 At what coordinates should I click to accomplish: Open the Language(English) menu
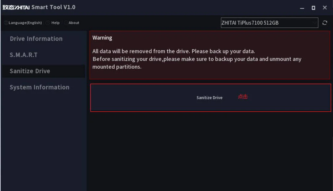tap(25, 23)
